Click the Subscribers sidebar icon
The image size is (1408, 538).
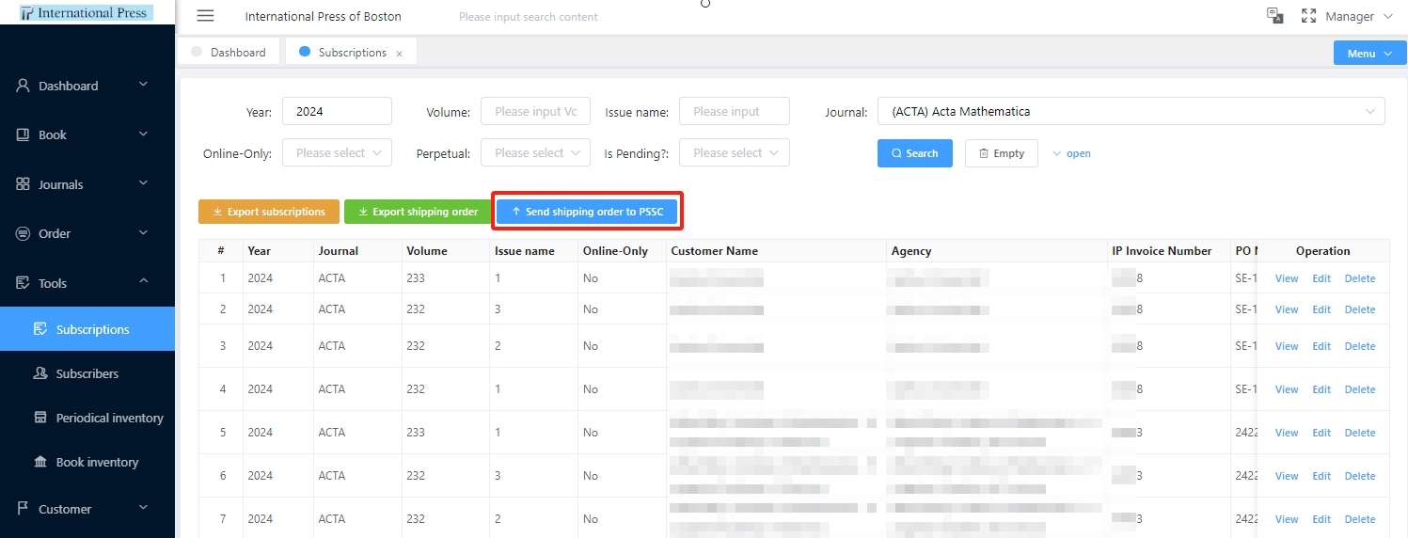pyautogui.click(x=40, y=373)
